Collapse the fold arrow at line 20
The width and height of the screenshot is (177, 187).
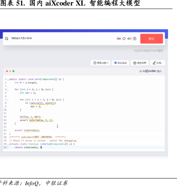coord(8,144)
